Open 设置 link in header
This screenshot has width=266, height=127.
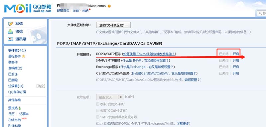pos(76,11)
